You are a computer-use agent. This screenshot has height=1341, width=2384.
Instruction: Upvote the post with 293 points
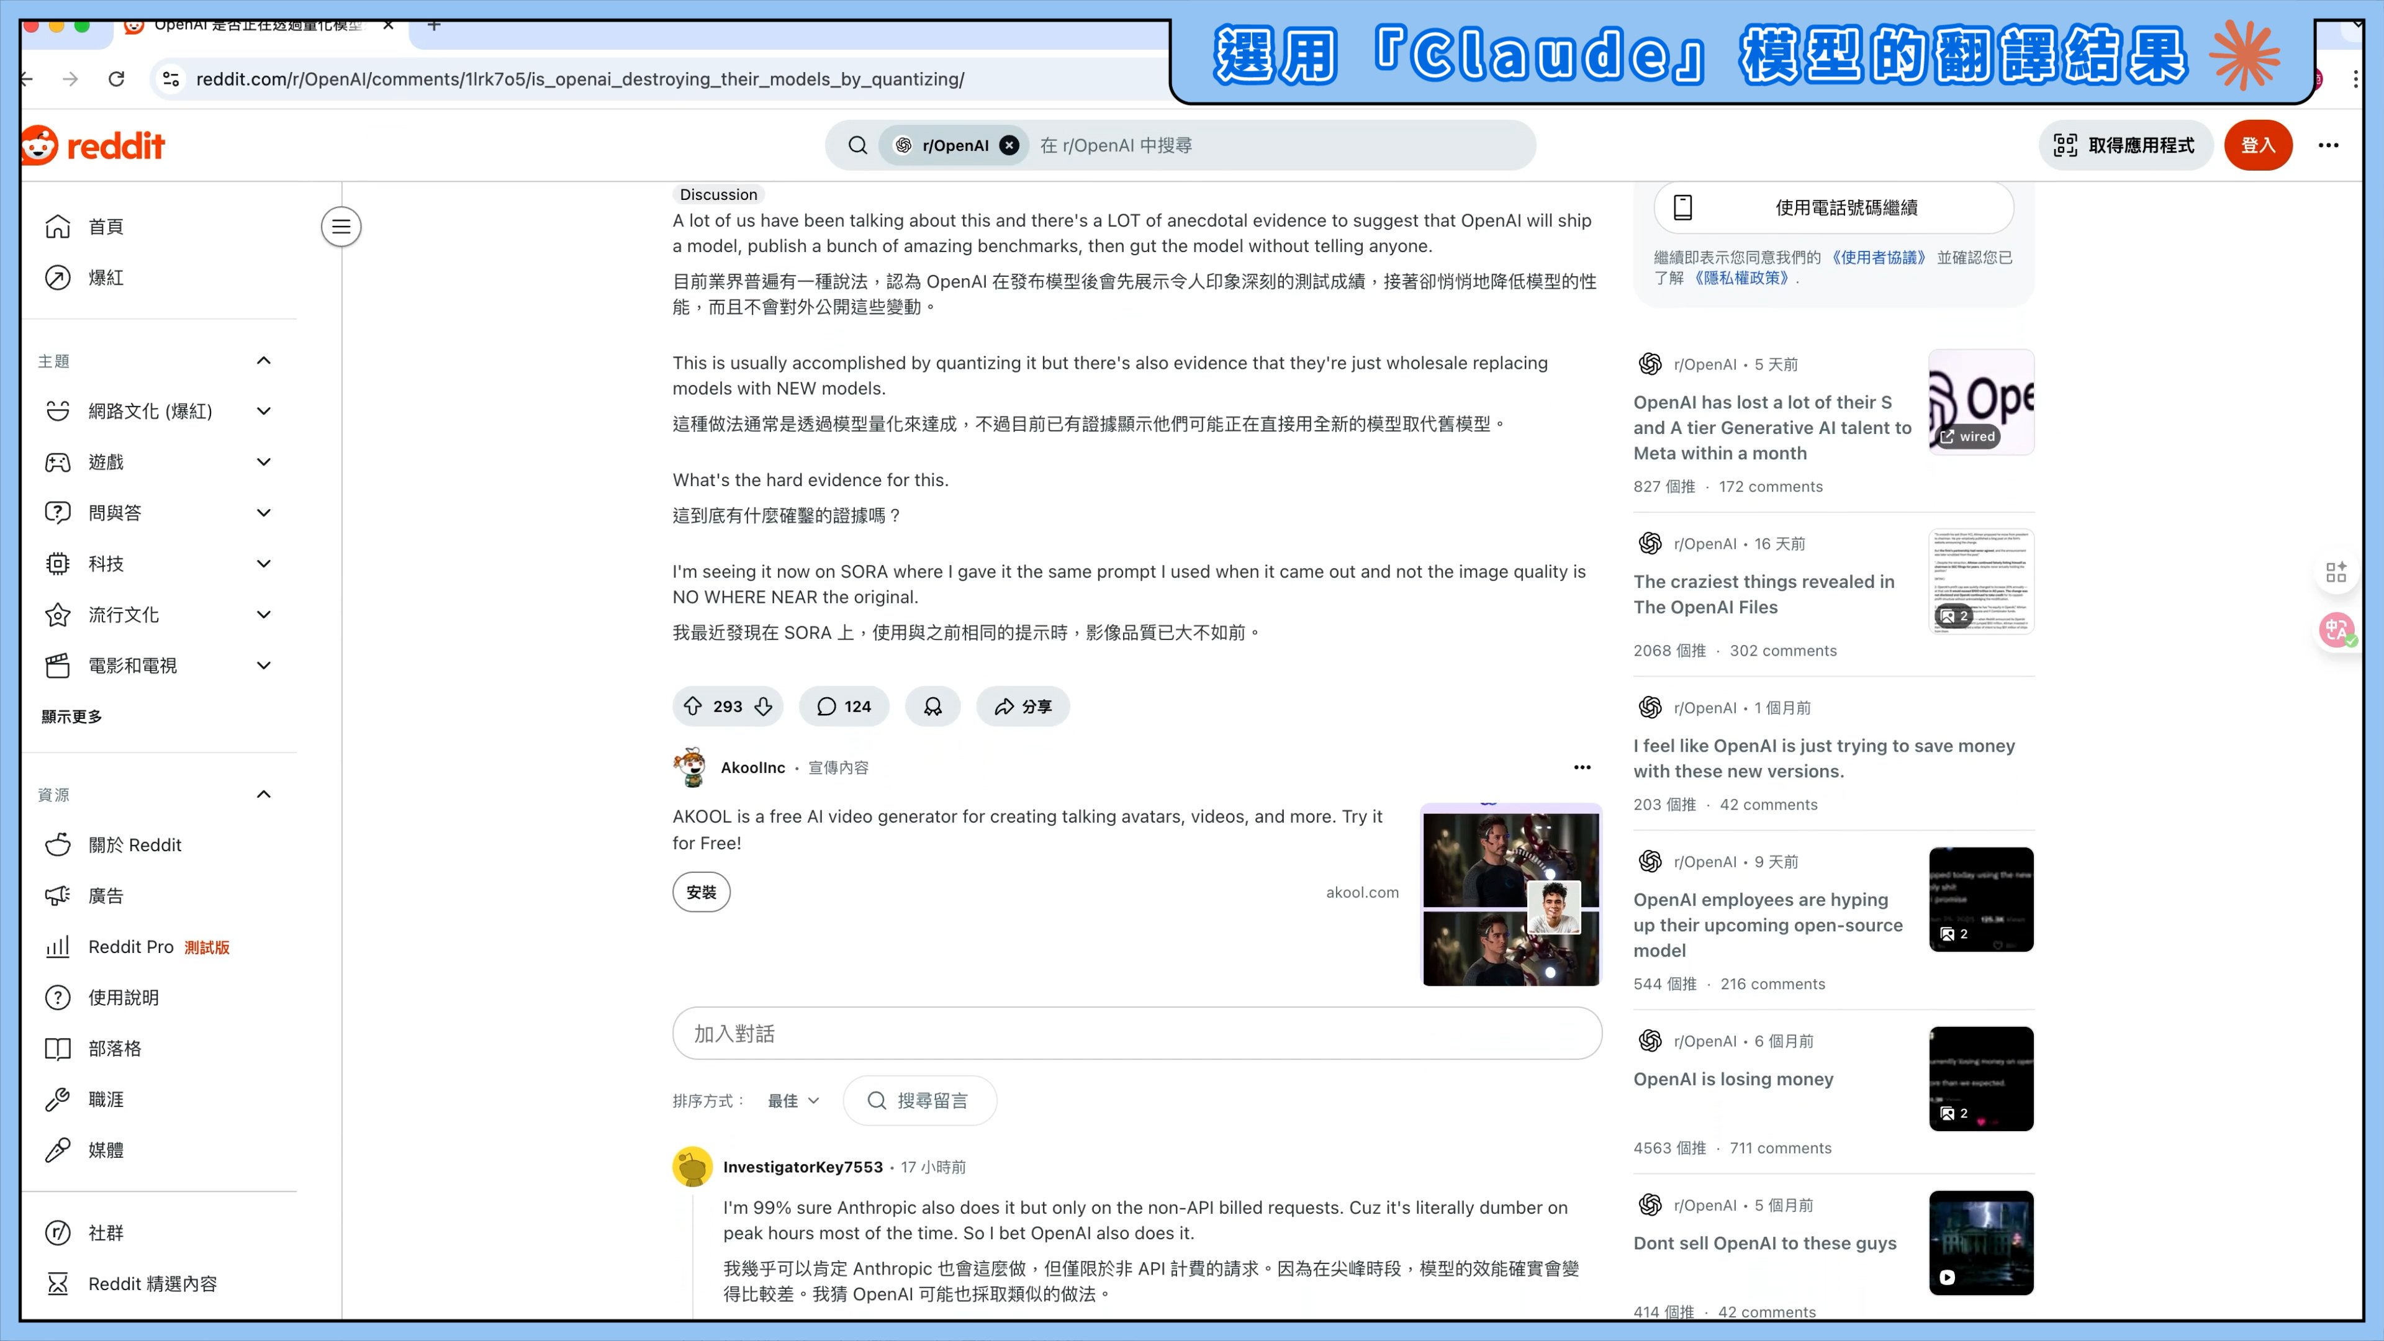pos(693,706)
